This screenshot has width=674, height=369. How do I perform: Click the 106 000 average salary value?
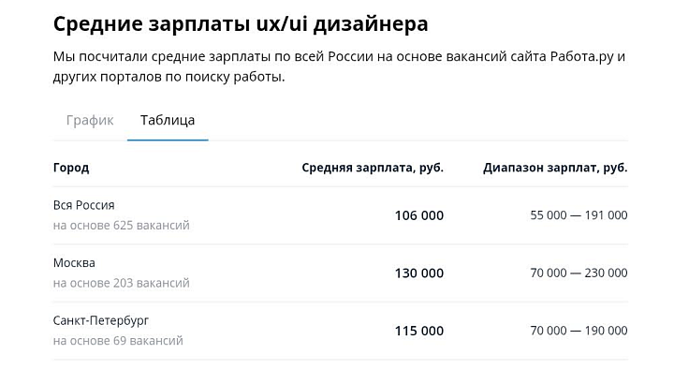tap(419, 215)
